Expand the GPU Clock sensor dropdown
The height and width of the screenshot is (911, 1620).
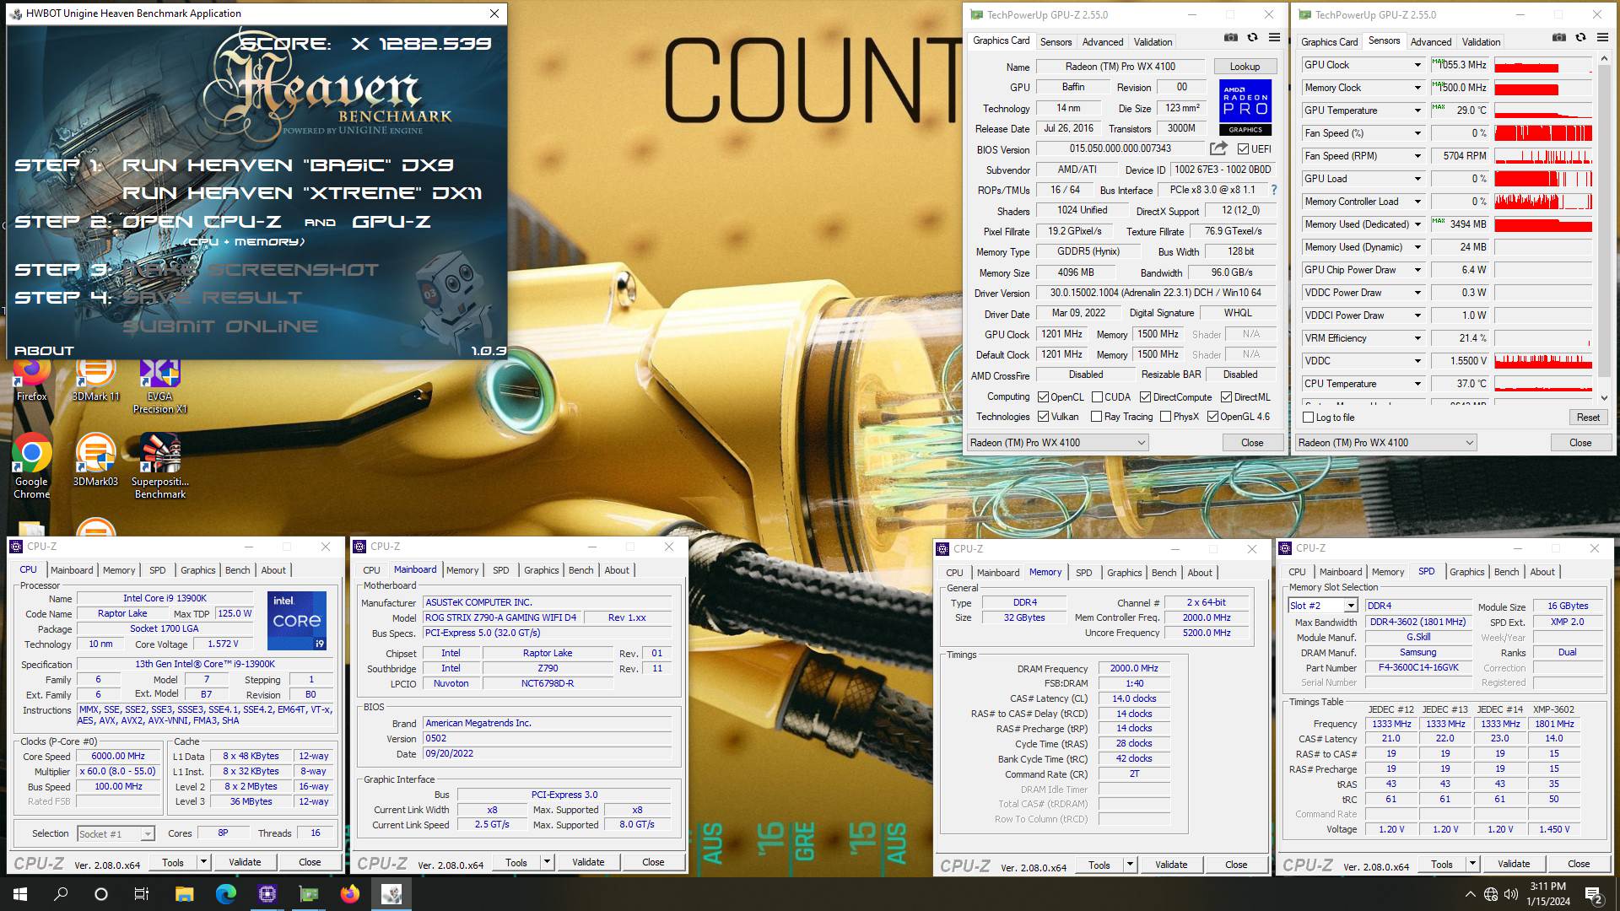tap(1417, 65)
